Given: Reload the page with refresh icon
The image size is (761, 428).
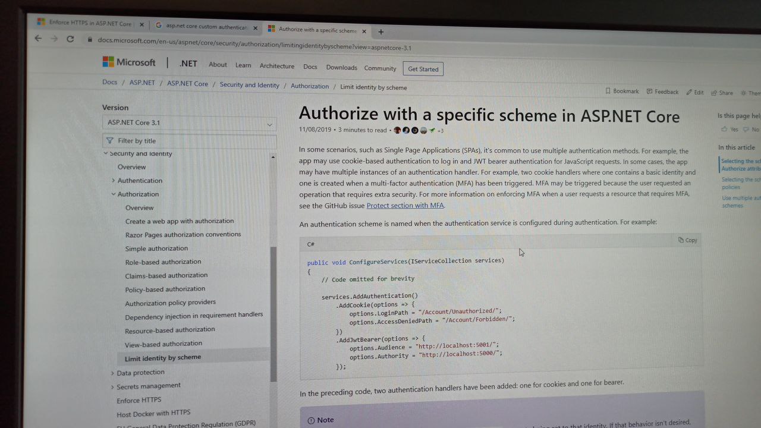Looking at the screenshot, I should tap(70, 39).
